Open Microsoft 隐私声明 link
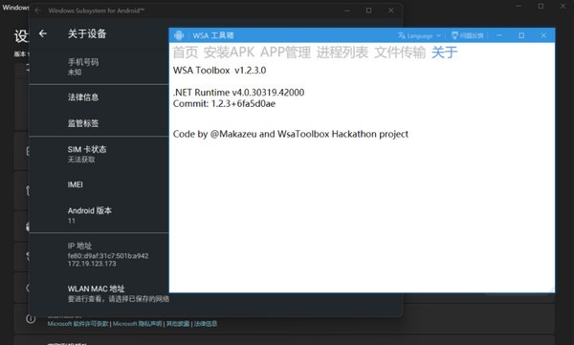The height and width of the screenshot is (345, 574). 137,324
